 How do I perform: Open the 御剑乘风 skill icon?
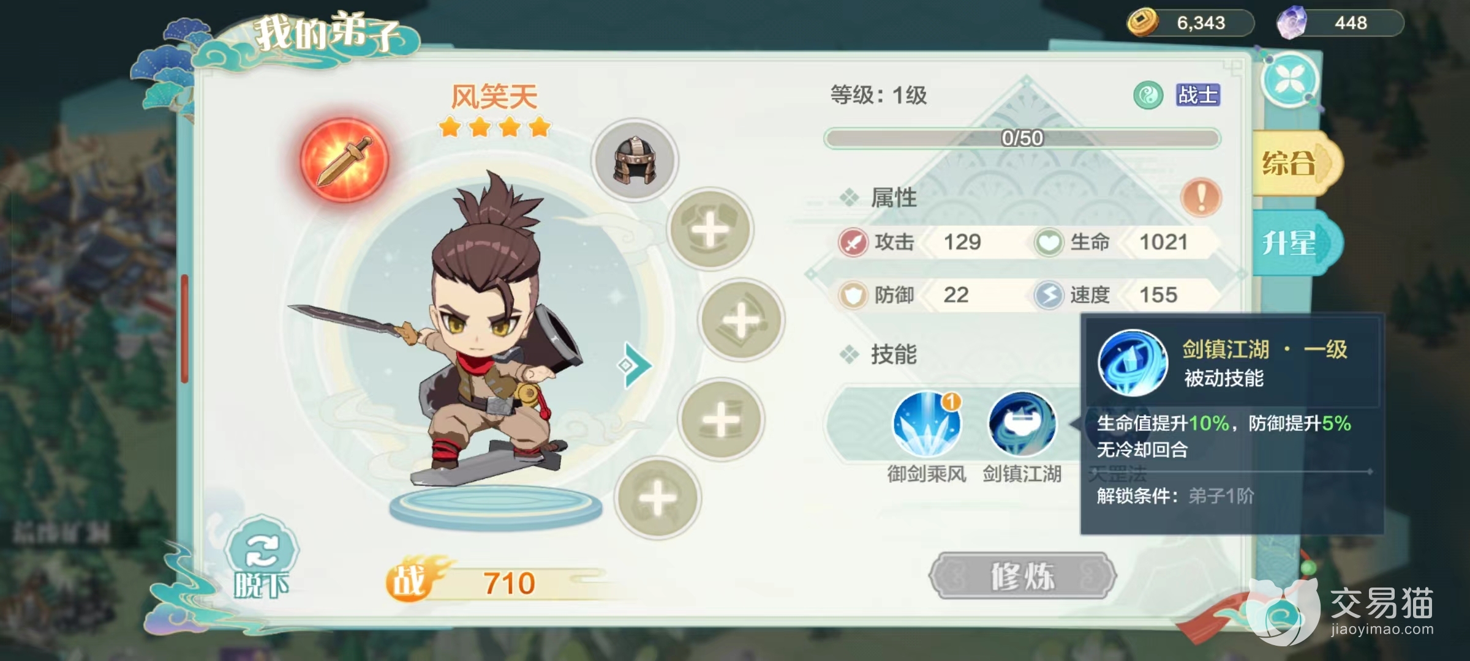(927, 424)
